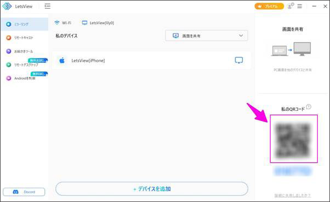
Task: Open the ミラーリング sidebar section
Action: [25, 24]
